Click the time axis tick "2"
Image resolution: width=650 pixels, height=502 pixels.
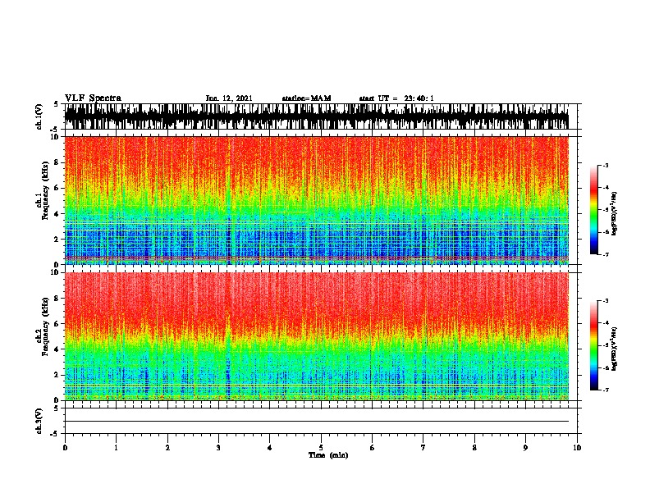[167, 448]
